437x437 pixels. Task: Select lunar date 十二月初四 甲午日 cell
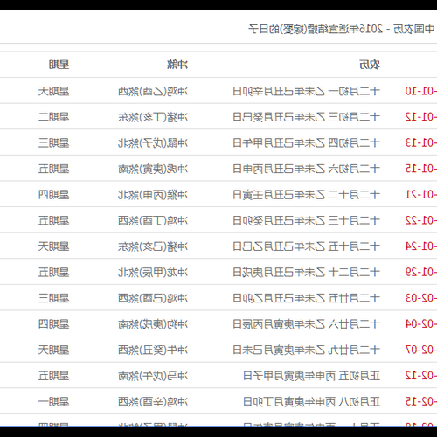306,143
